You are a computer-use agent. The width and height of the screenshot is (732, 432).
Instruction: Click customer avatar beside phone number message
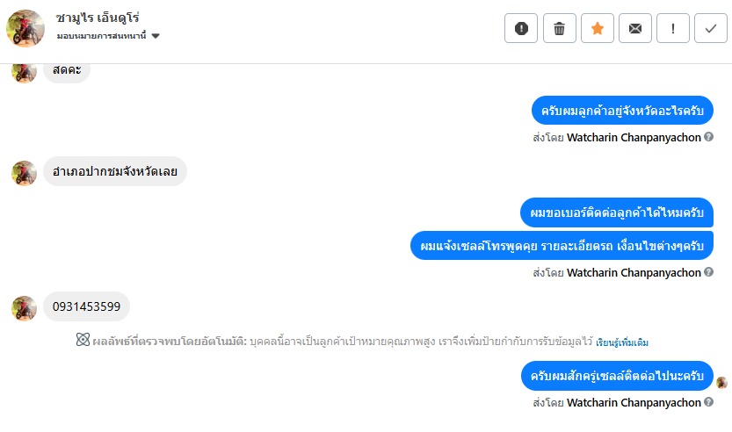pos(24,308)
